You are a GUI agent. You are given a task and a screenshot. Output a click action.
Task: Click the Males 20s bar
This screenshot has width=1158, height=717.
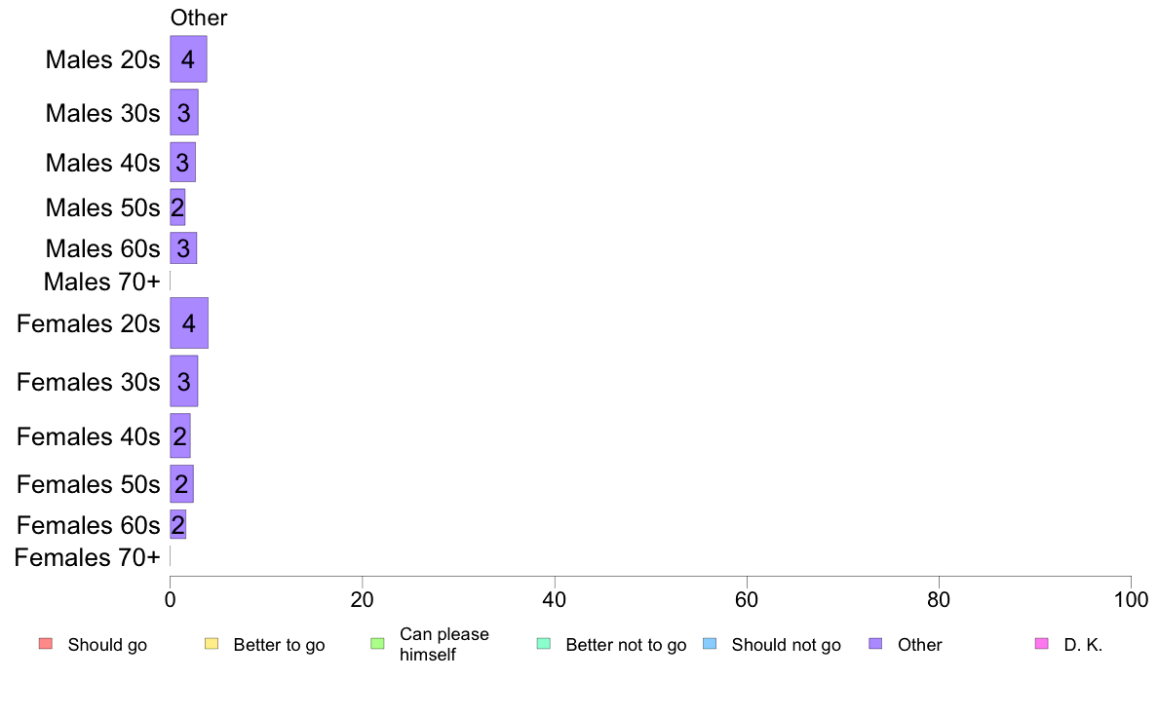click(188, 59)
